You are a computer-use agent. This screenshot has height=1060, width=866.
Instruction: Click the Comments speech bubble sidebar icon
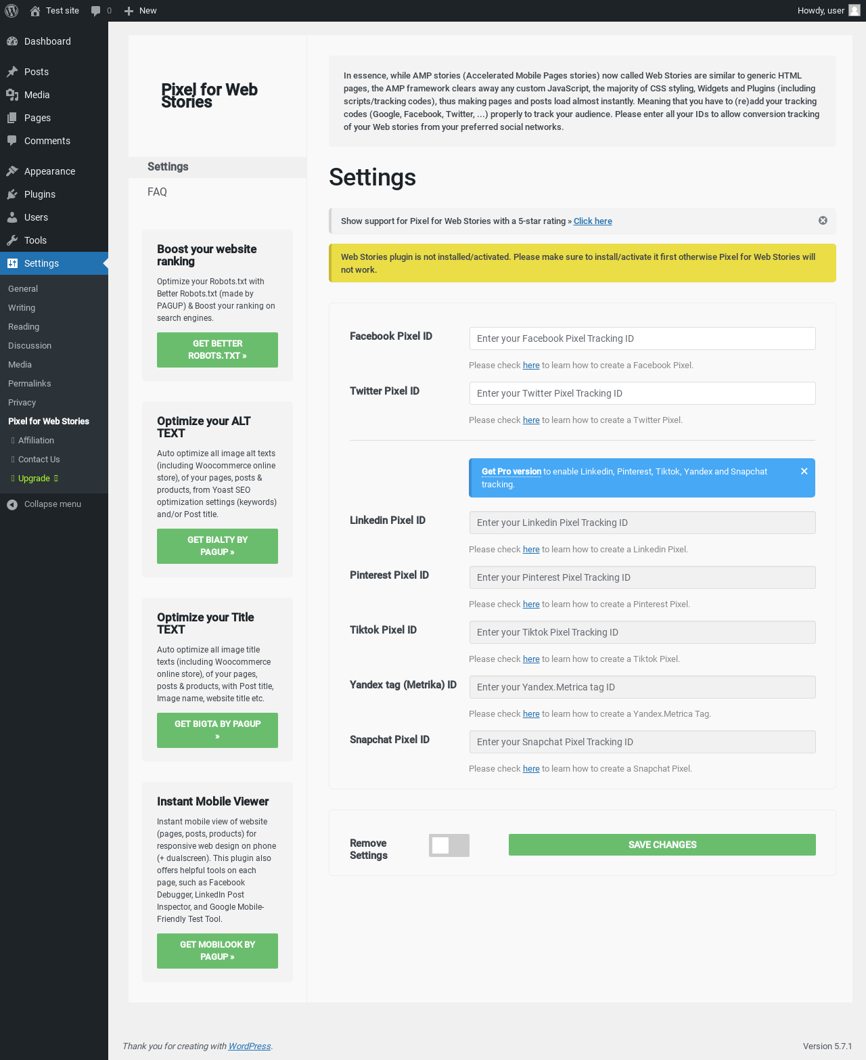(x=12, y=141)
